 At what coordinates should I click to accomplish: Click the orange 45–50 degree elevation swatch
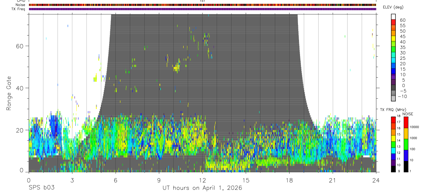[x=393, y=33]
